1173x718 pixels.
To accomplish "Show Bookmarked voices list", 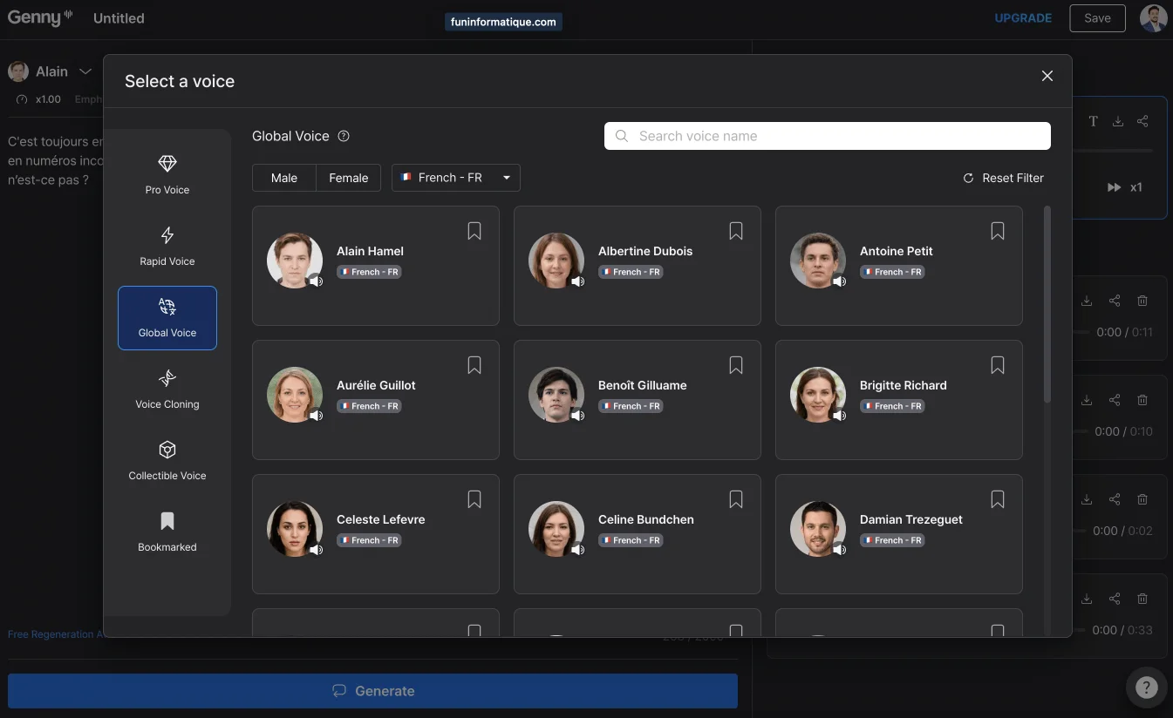I will [167, 532].
